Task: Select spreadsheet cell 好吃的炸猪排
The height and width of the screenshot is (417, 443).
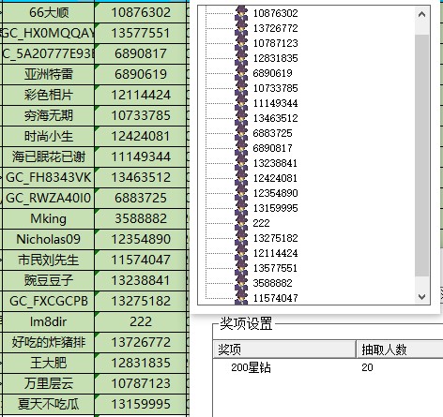Action: pos(48,342)
